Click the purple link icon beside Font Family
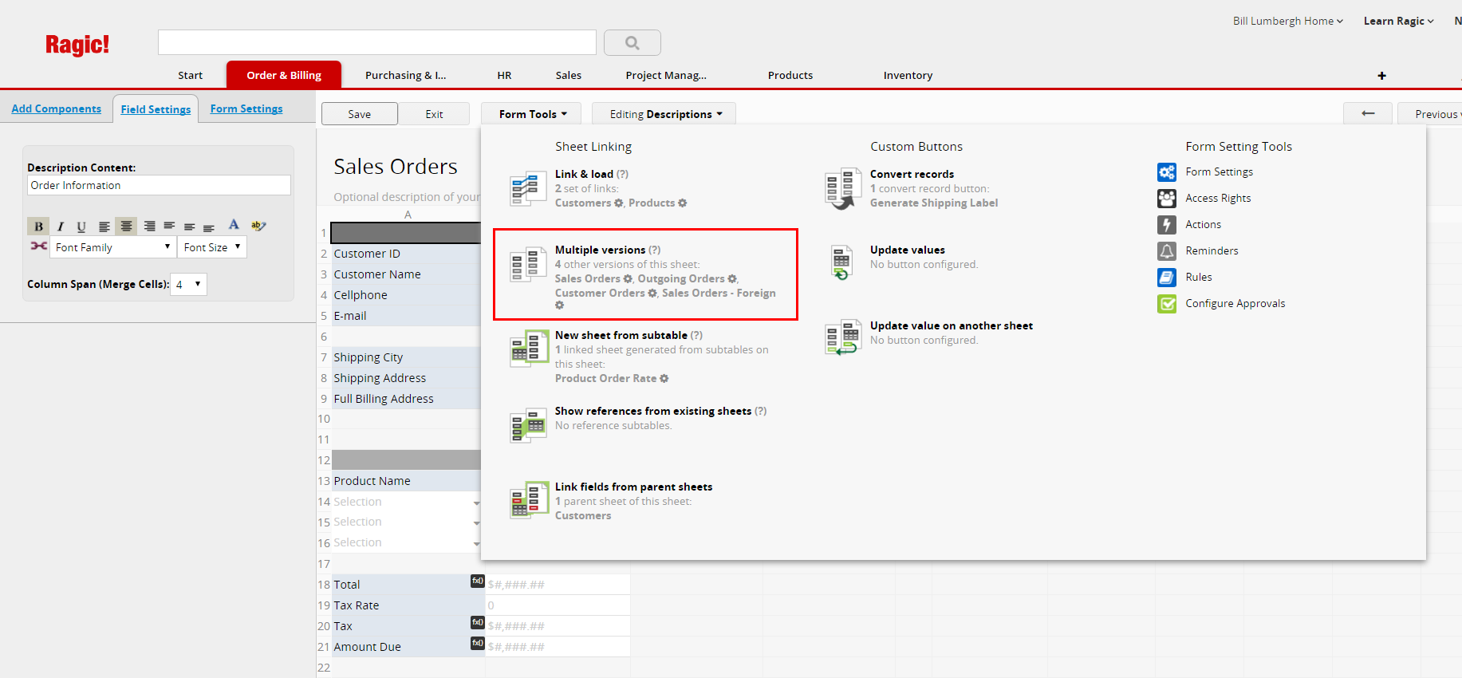Screen dimensions: 1462x678 tap(38, 246)
